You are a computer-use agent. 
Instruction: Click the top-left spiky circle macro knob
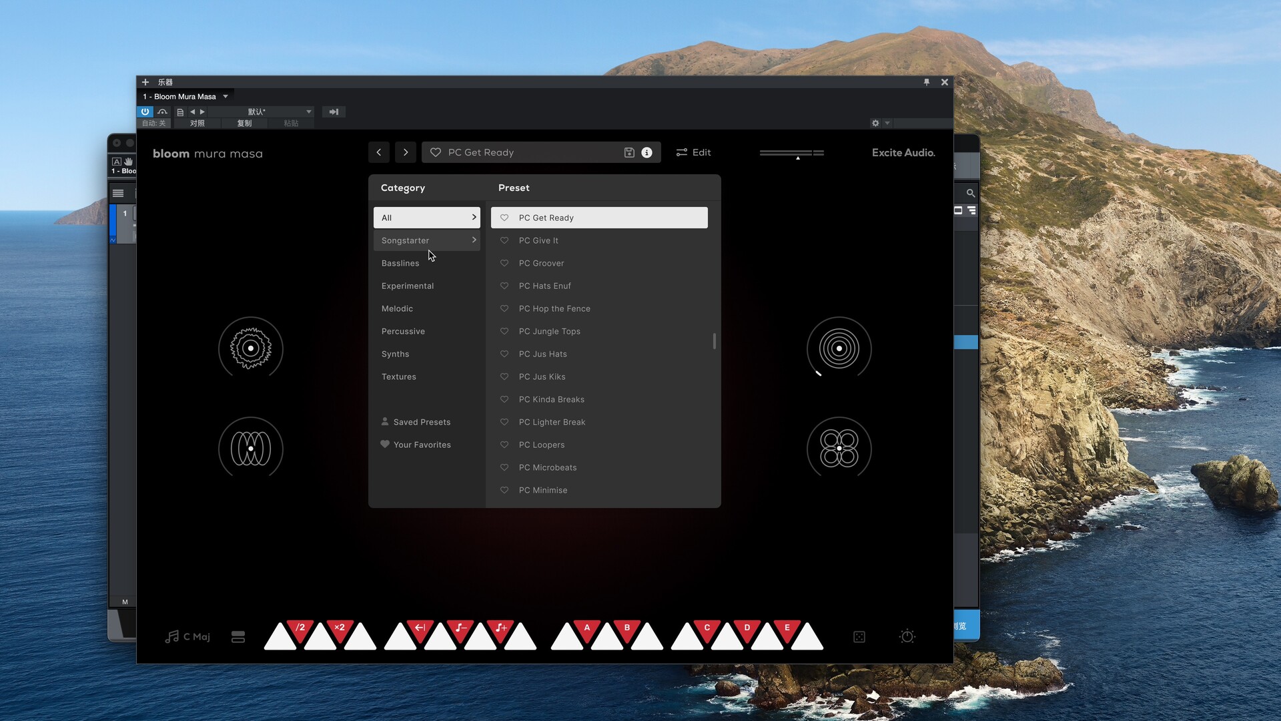point(251,348)
